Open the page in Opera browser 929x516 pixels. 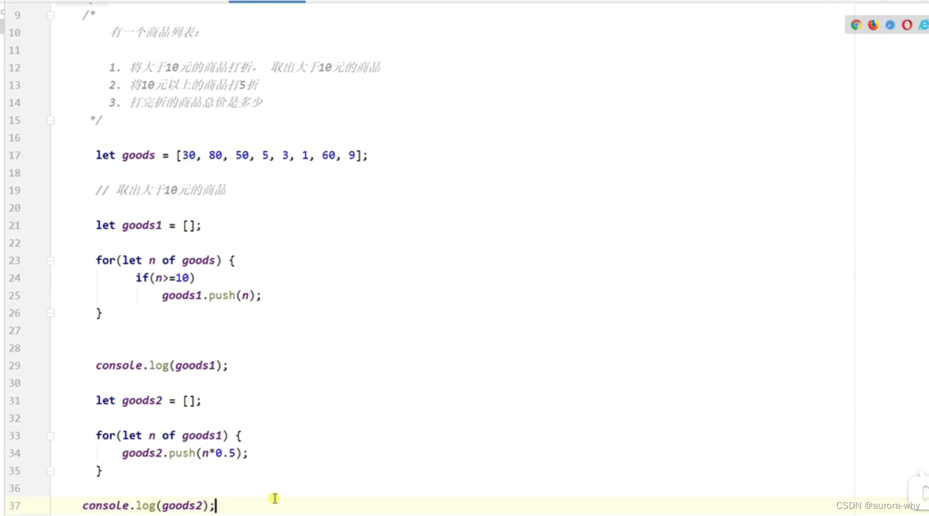point(907,25)
